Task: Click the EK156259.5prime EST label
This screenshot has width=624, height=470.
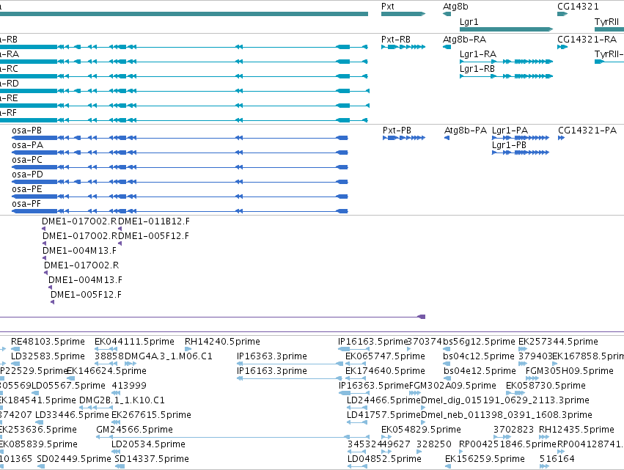Action: point(485,459)
